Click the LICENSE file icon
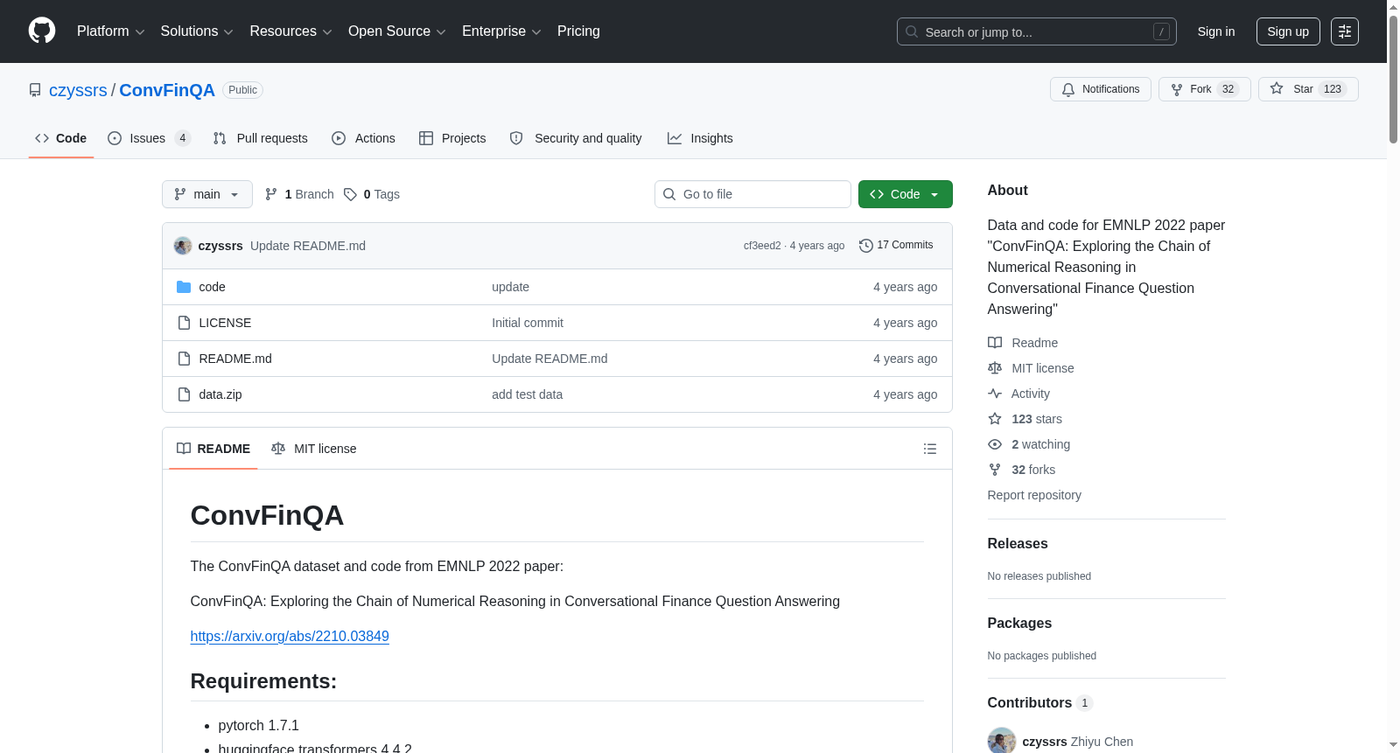 click(x=184, y=323)
